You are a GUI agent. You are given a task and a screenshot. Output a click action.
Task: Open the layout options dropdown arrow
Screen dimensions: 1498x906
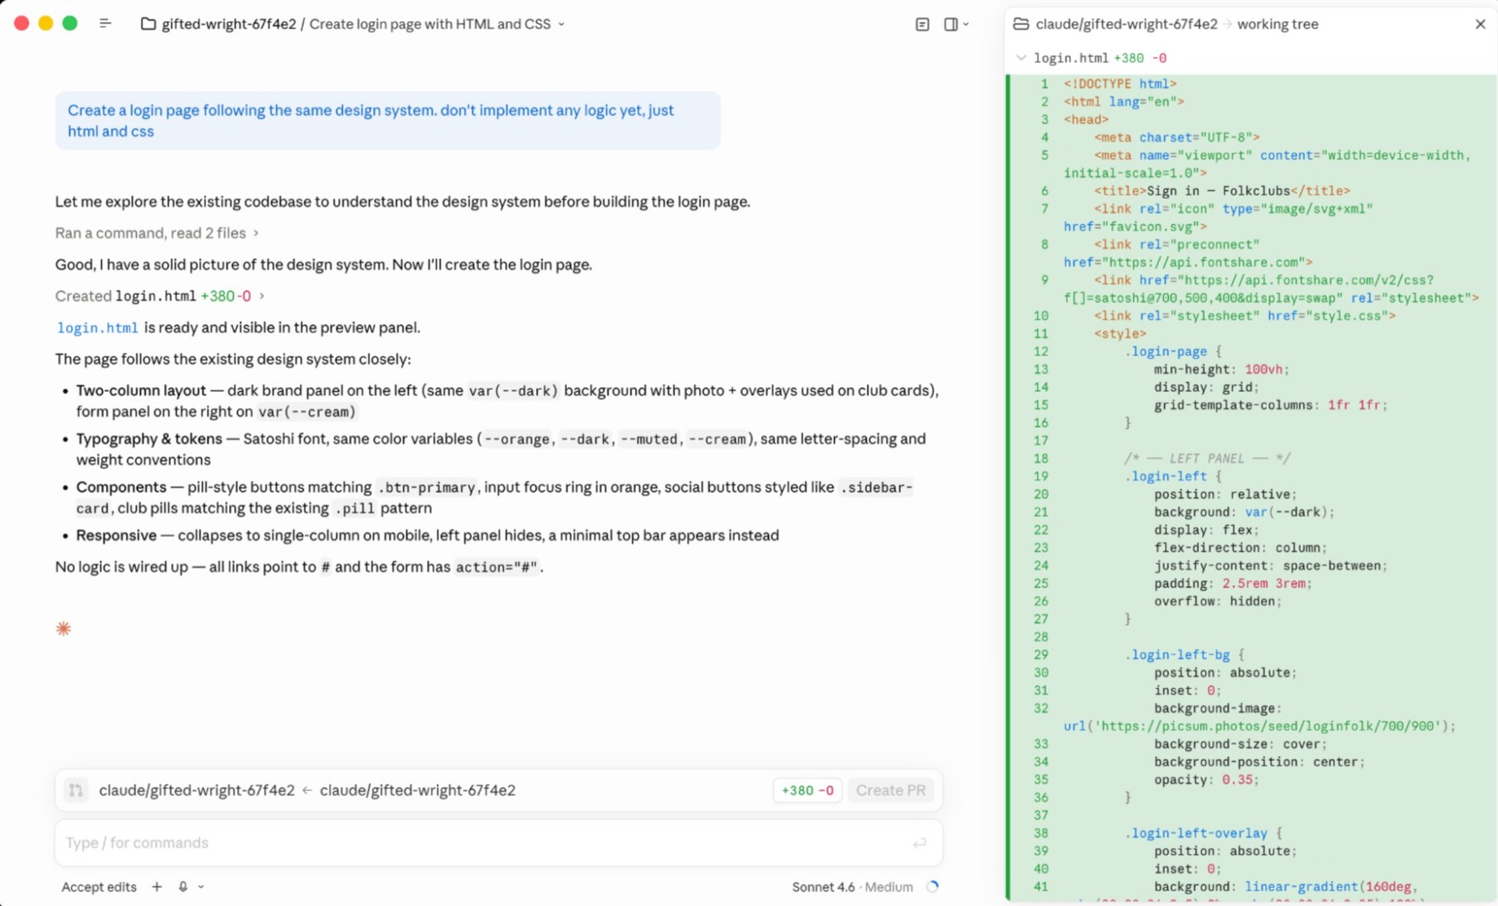[x=966, y=24]
